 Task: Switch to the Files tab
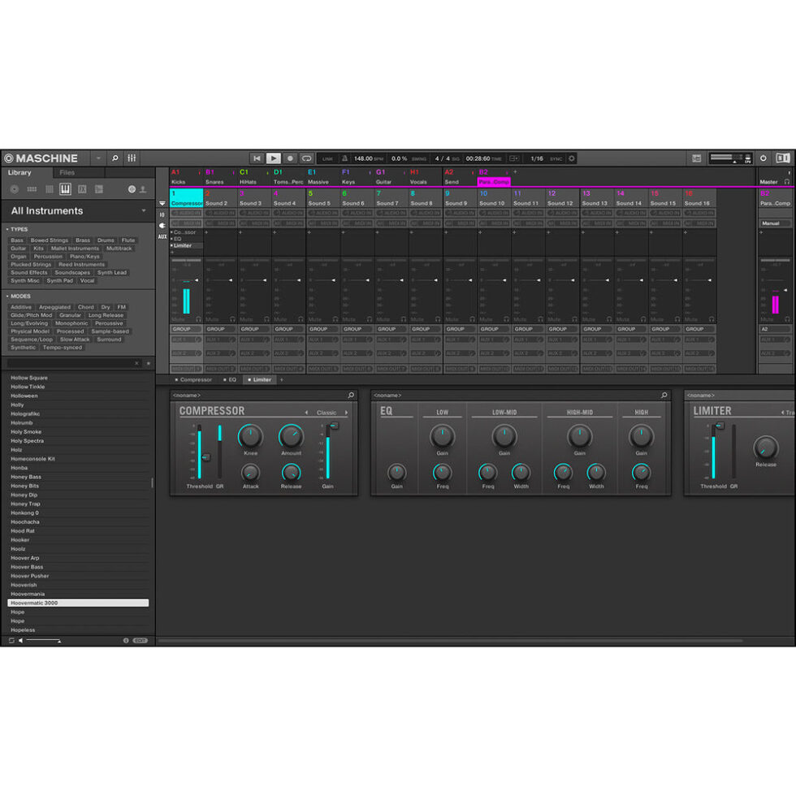(67, 172)
